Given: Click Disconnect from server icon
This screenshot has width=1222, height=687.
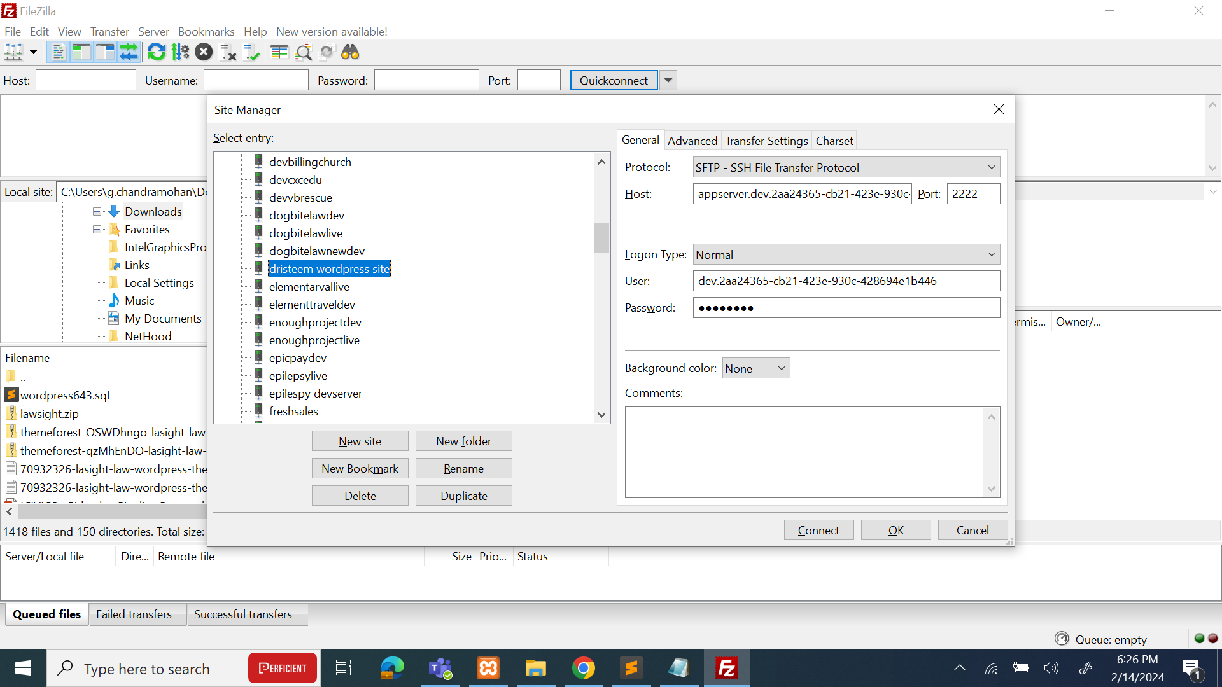Looking at the screenshot, I should [x=228, y=52].
